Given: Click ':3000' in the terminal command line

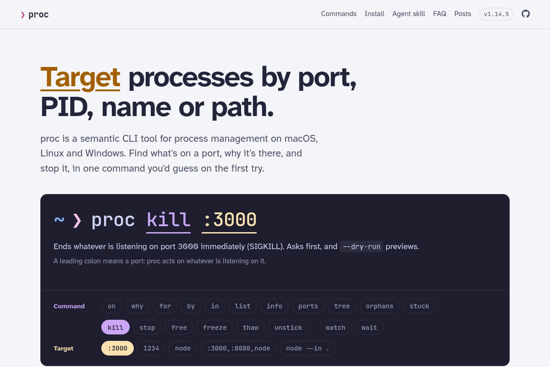Looking at the screenshot, I should [x=229, y=220].
